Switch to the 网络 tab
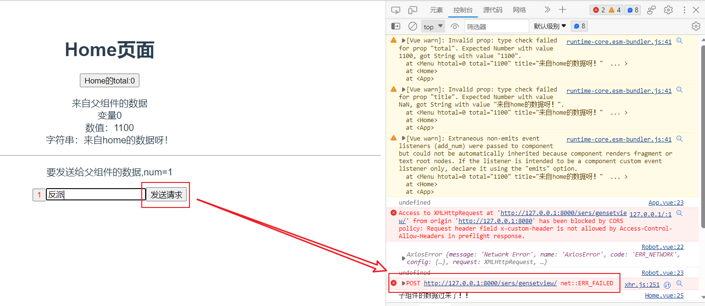This screenshot has height=306, width=705. (519, 10)
